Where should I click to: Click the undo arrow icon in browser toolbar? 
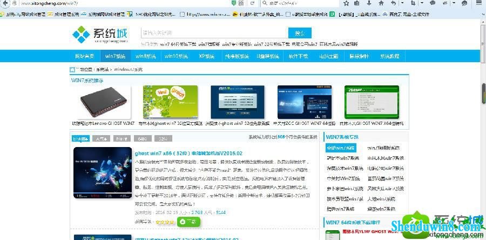(393, 3)
